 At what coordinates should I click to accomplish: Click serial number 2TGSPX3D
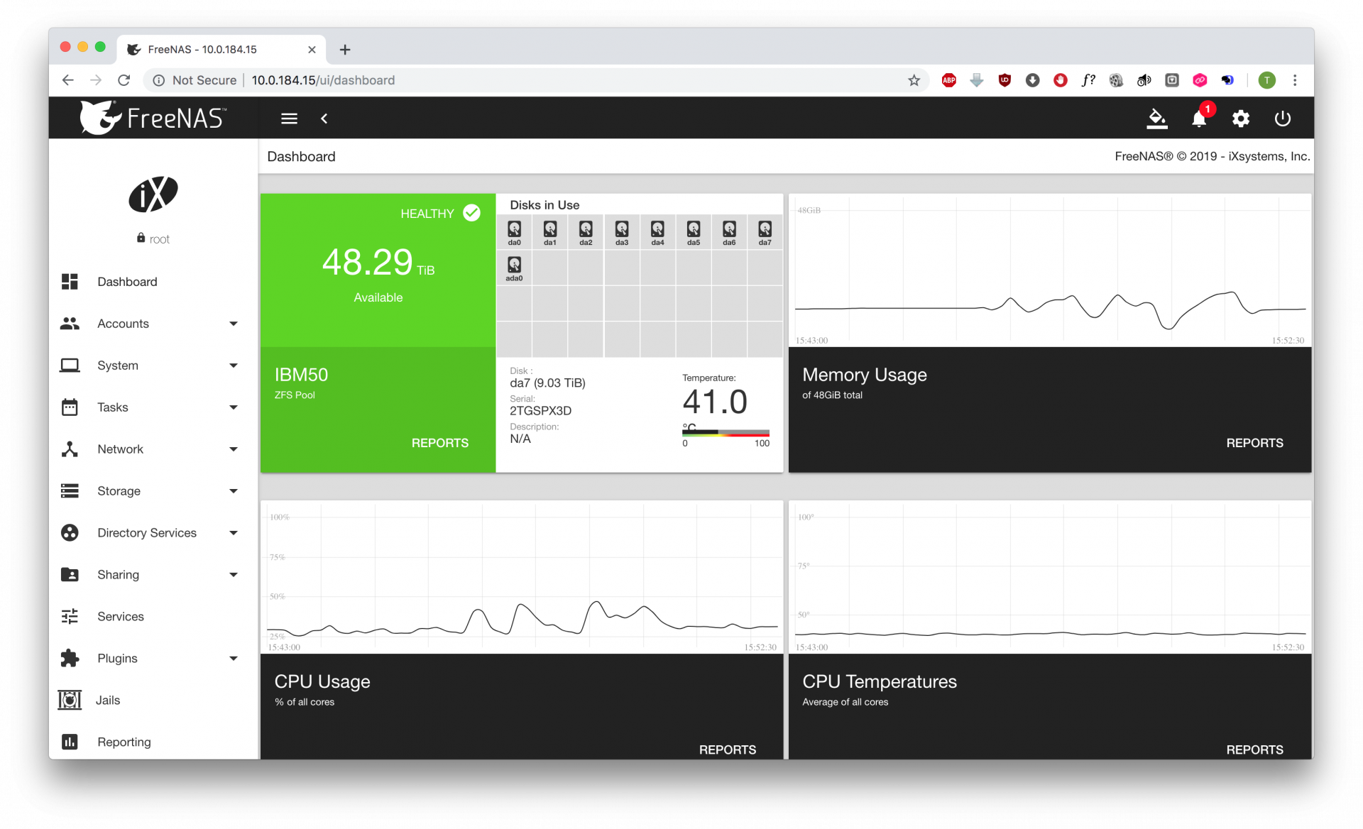pyautogui.click(x=540, y=411)
